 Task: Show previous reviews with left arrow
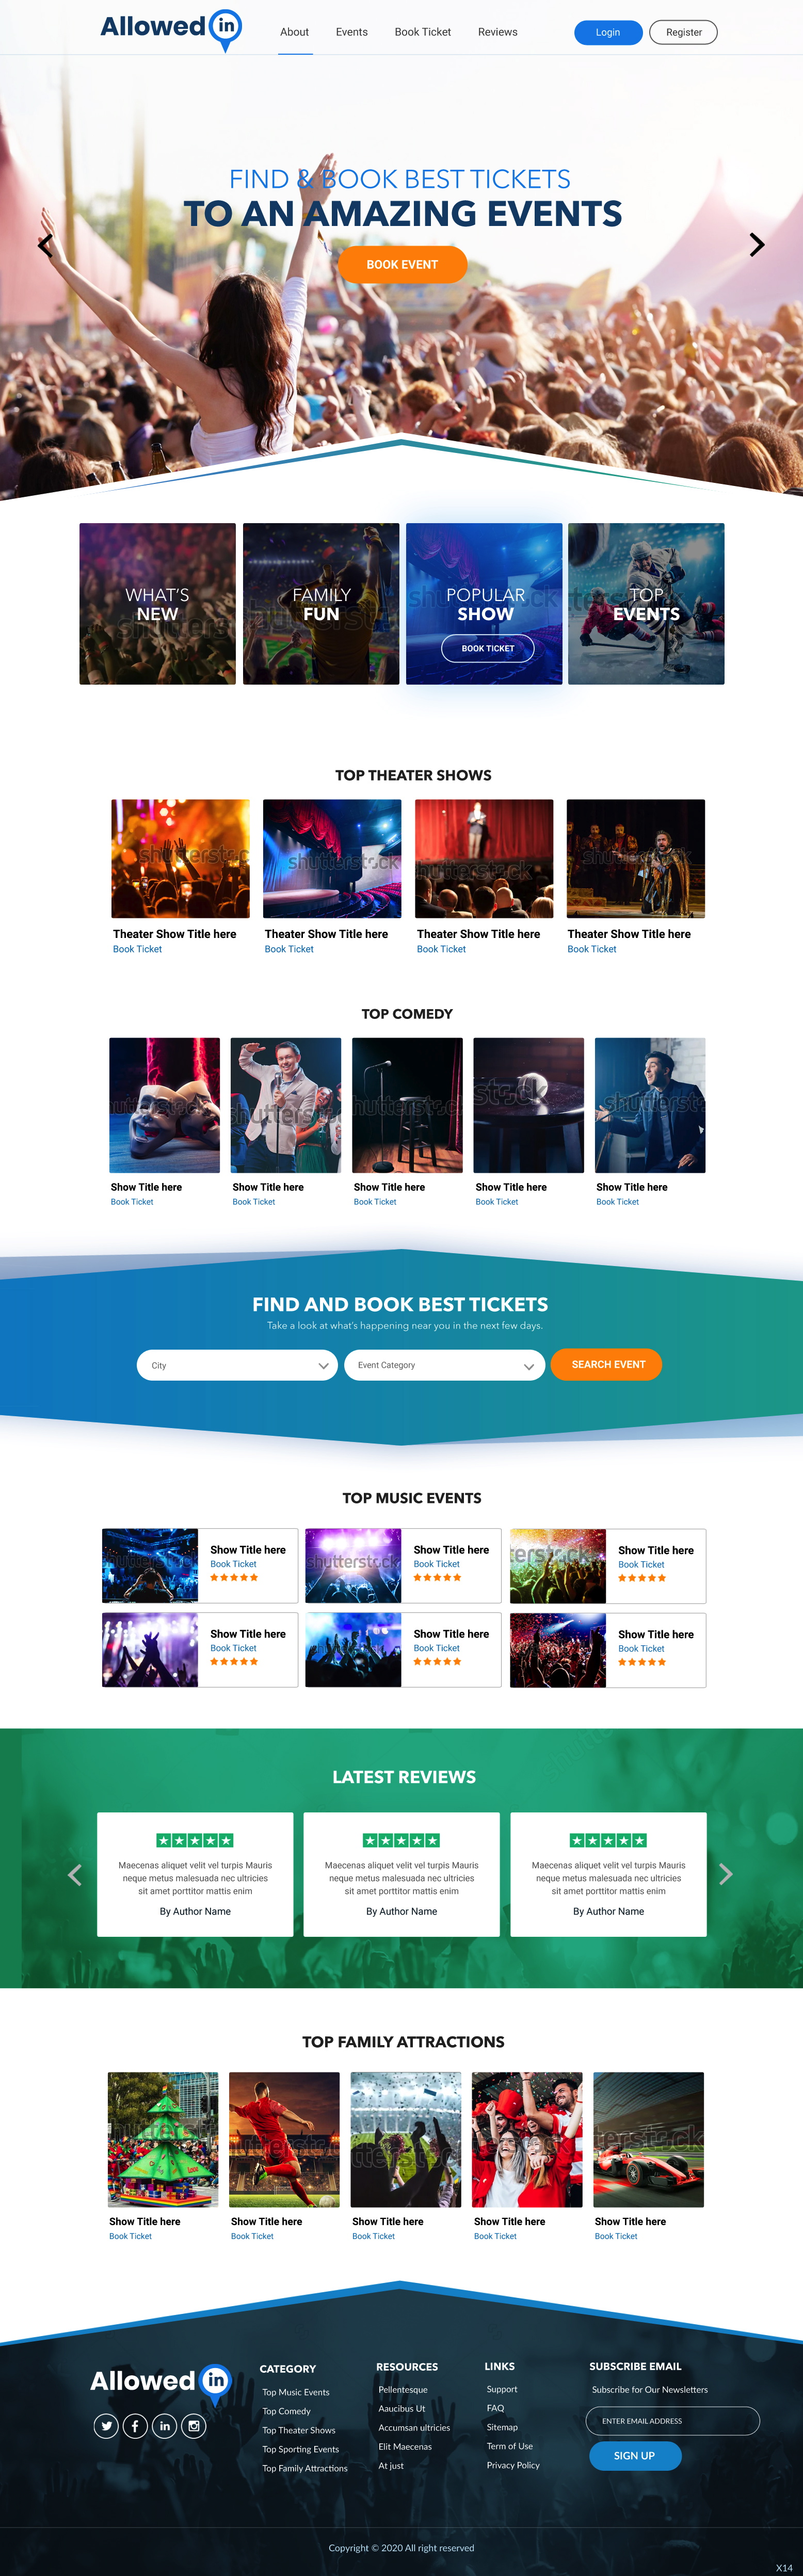[x=74, y=1875]
